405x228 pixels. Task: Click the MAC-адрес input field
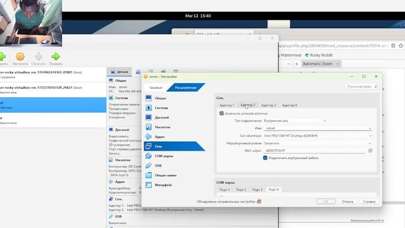click(x=315, y=151)
